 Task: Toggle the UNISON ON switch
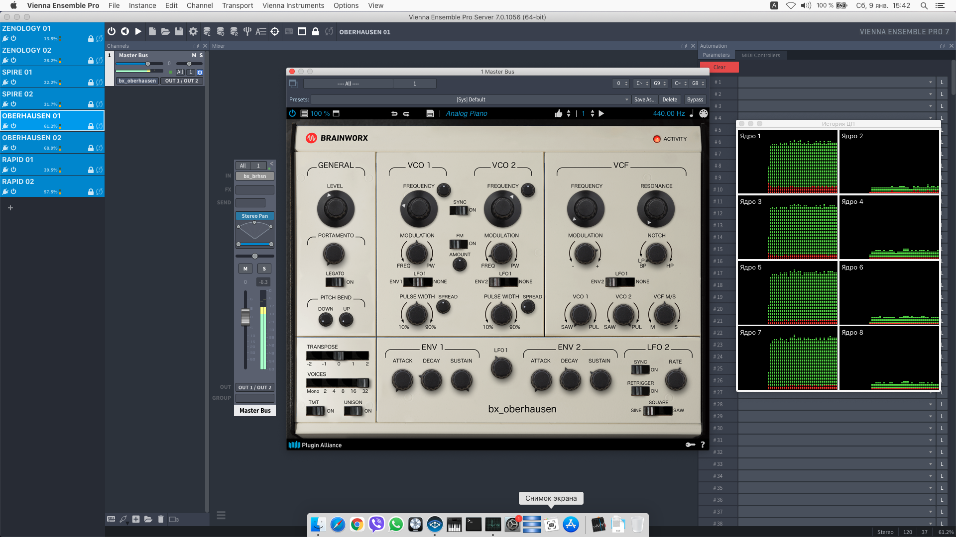353,411
